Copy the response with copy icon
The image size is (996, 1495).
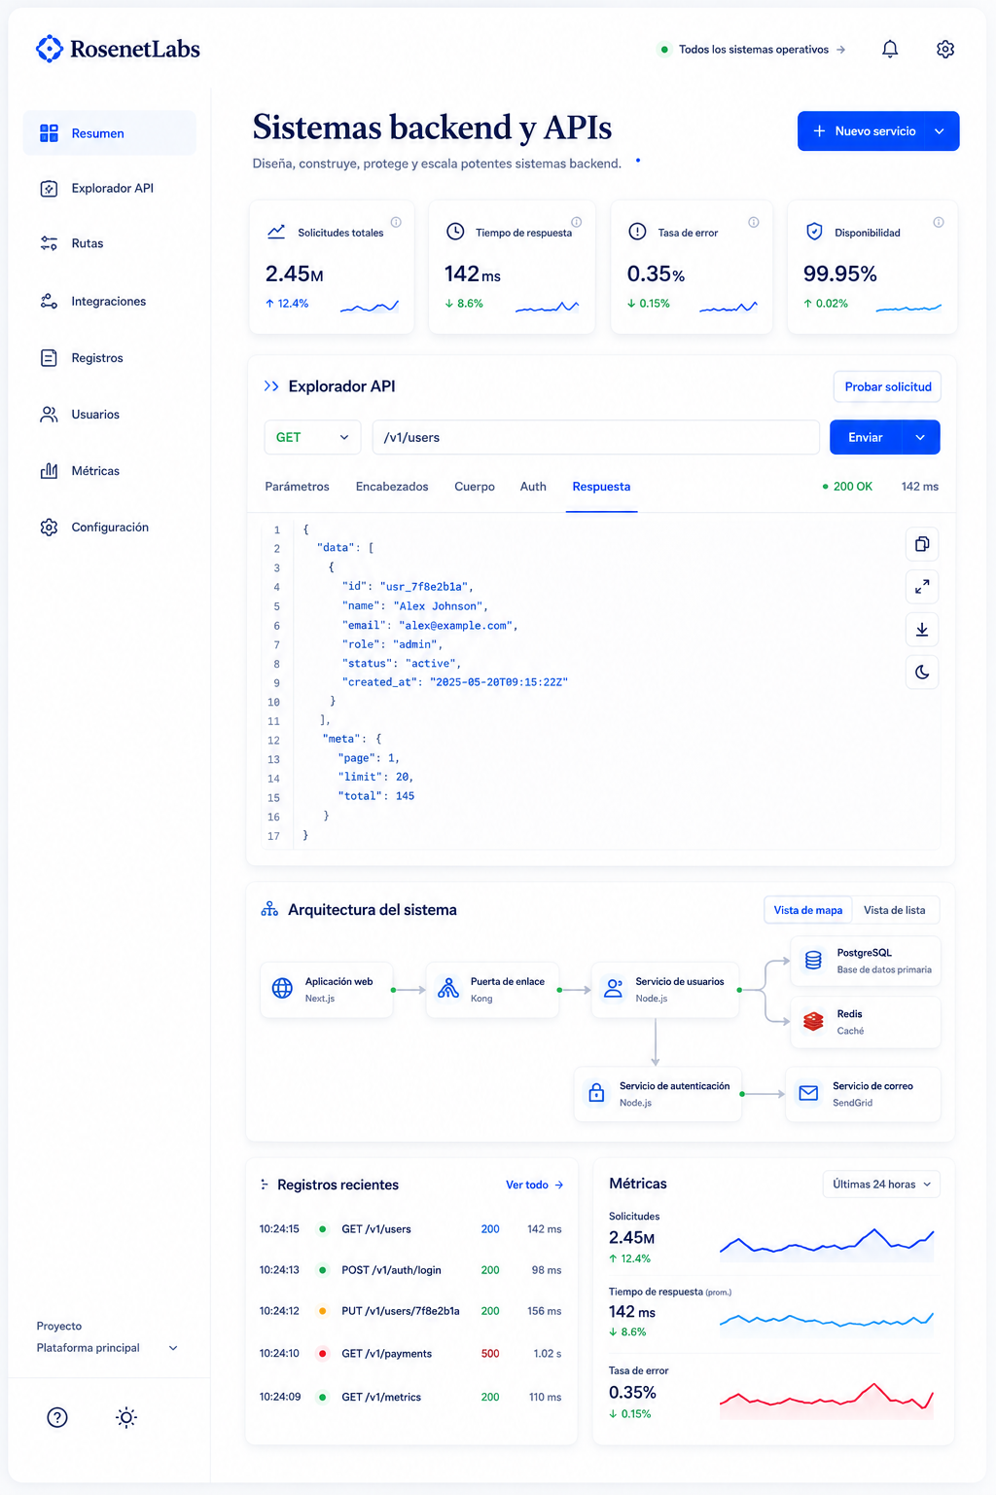click(922, 544)
